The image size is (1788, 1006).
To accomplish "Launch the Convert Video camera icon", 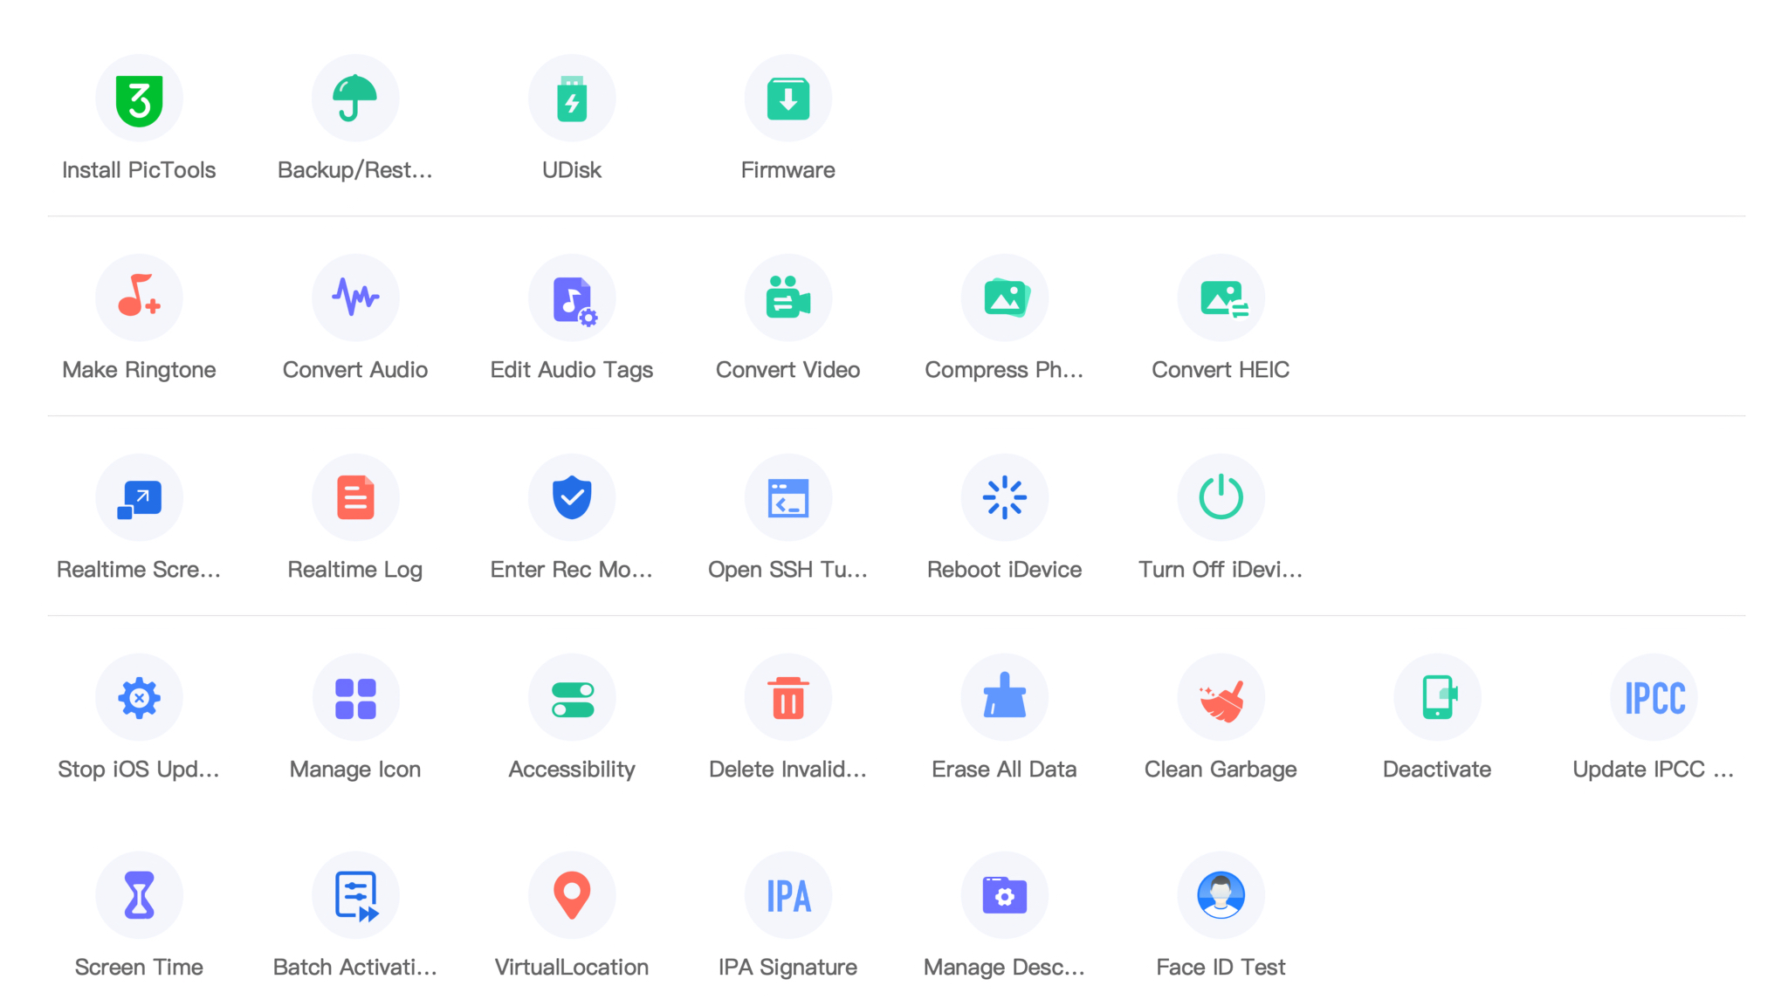I will click(788, 298).
